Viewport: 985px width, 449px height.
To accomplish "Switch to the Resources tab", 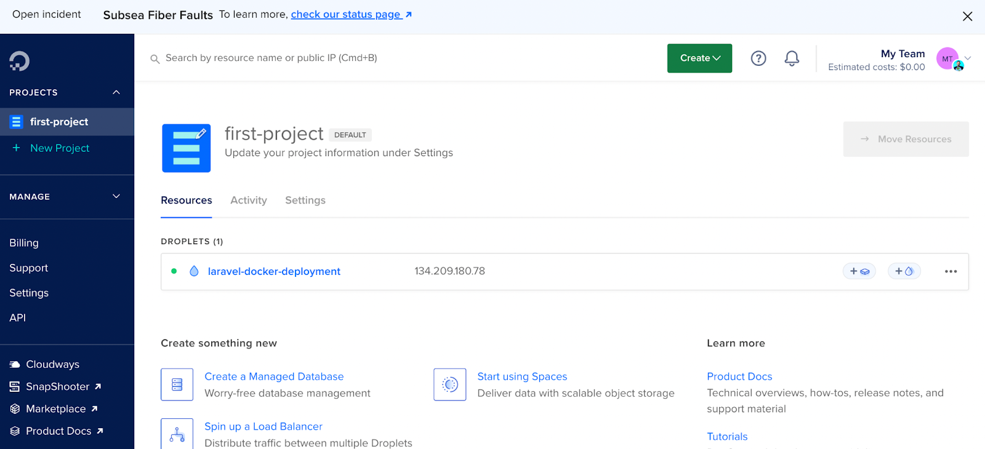I will point(187,201).
